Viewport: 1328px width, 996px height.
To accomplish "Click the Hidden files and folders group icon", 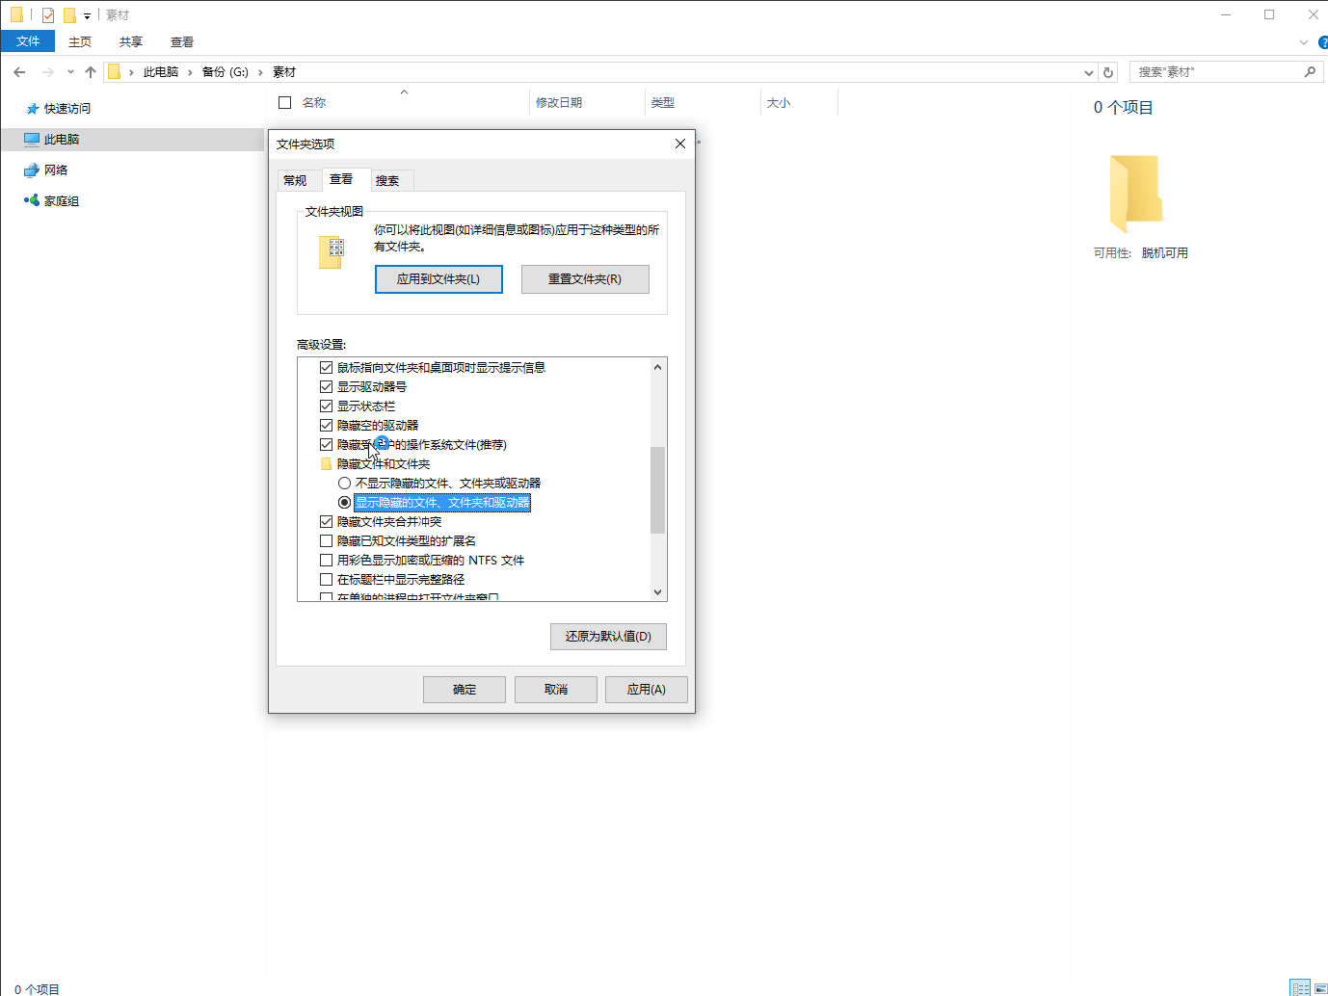I will 326,464.
